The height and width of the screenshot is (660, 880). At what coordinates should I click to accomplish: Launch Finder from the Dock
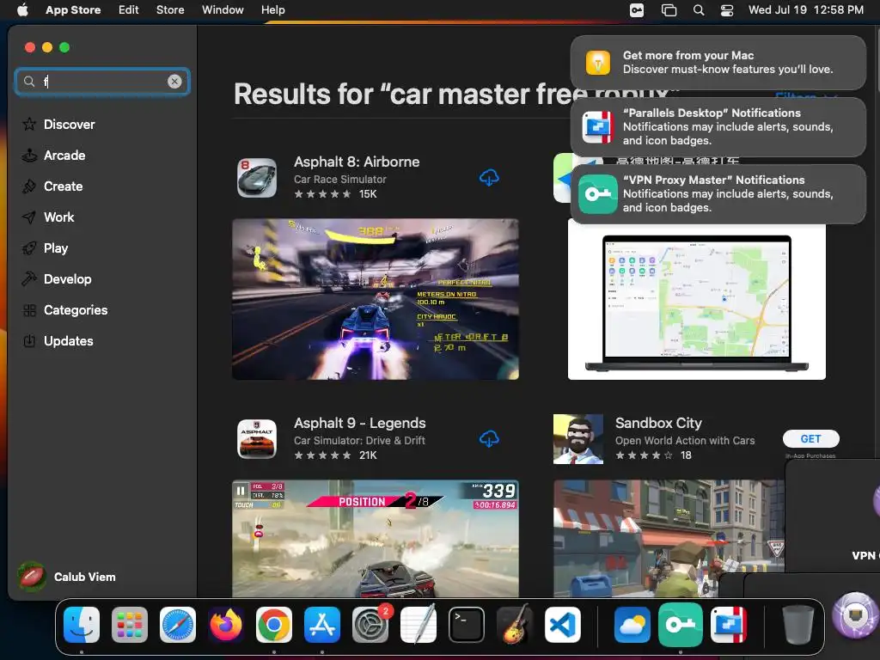click(x=82, y=625)
